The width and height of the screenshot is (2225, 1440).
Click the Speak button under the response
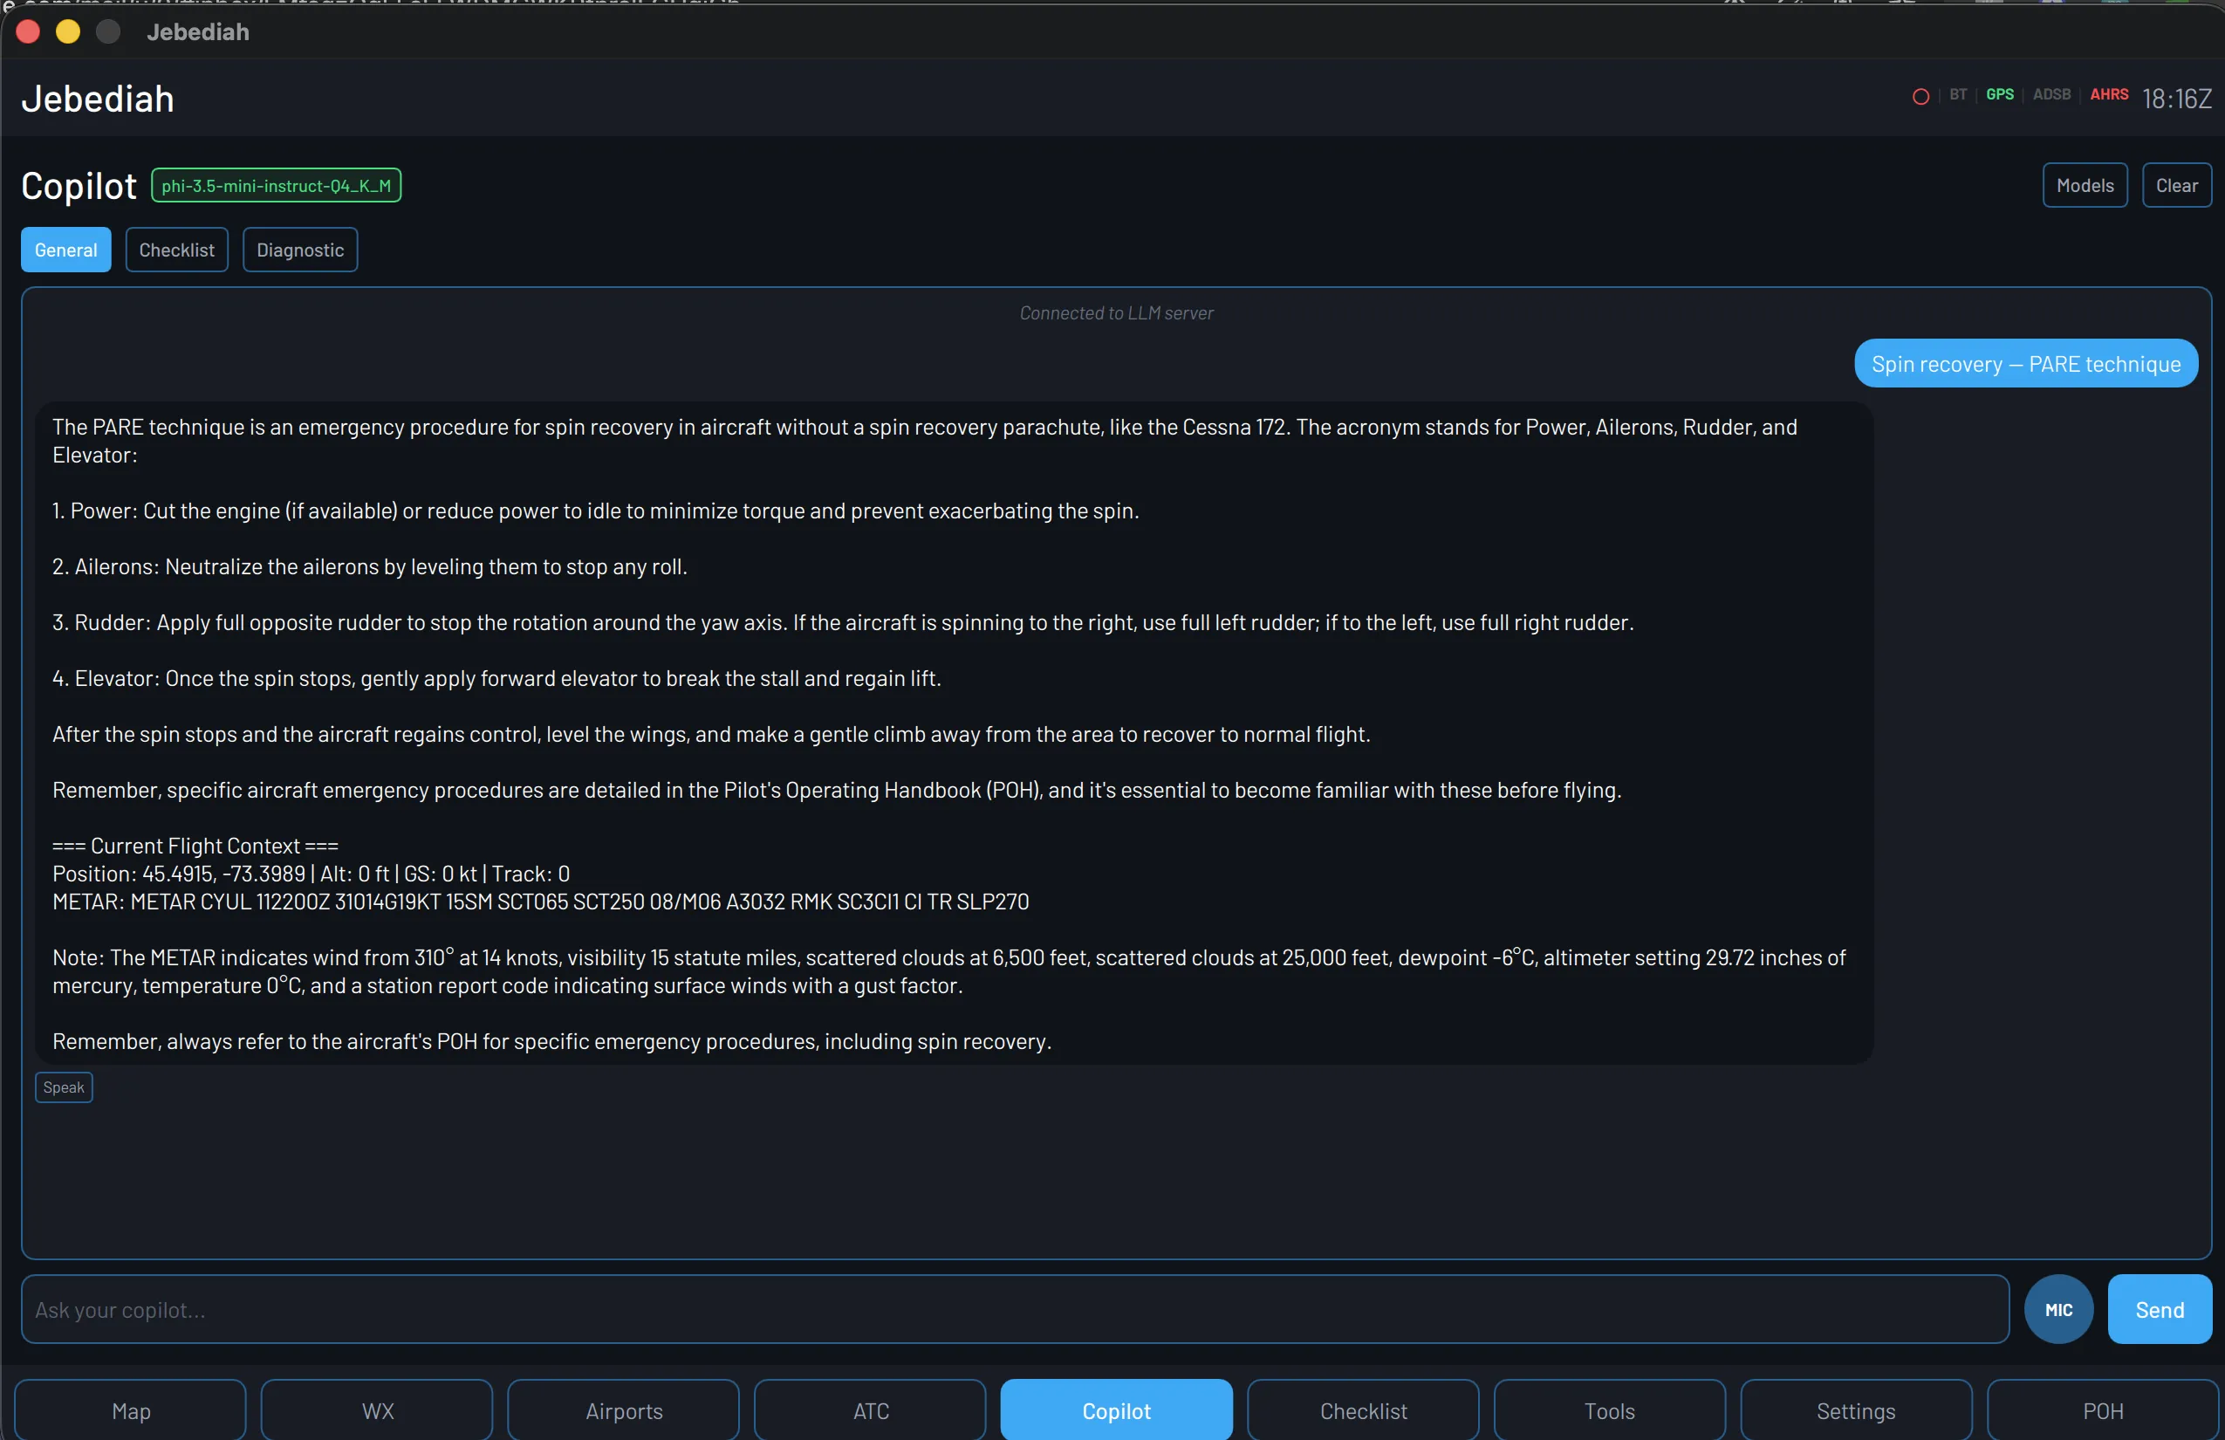[x=64, y=1087]
